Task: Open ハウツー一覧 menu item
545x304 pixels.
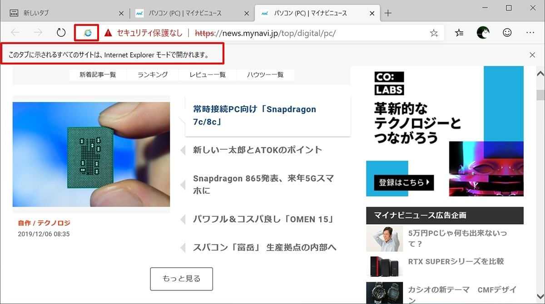Action: (x=265, y=74)
